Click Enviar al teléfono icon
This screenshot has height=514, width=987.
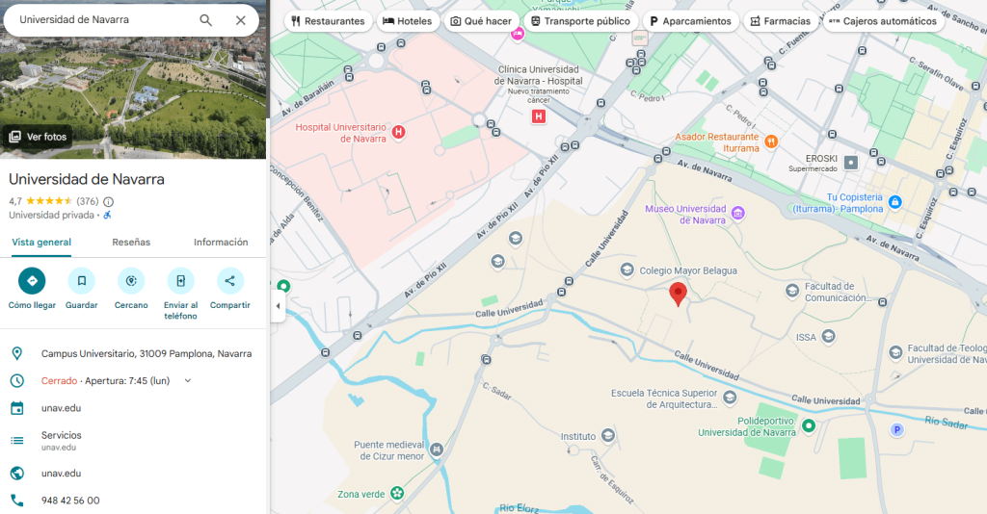pyautogui.click(x=180, y=281)
